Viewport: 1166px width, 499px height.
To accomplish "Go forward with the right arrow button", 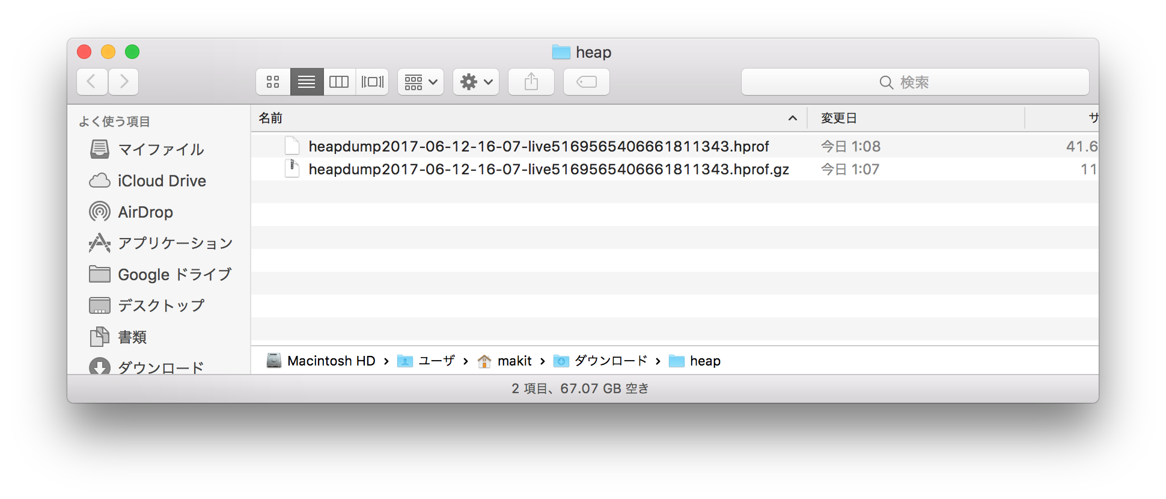I will pyautogui.click(x=123, y=82).
